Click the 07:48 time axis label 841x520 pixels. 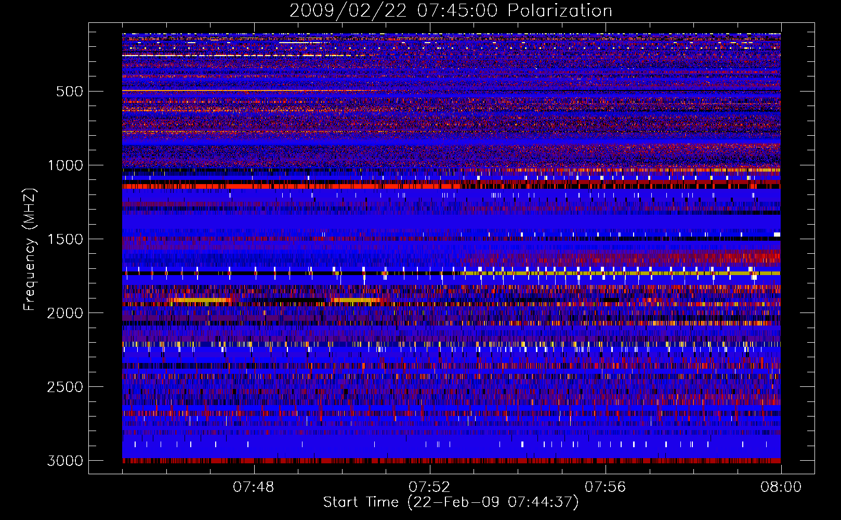pyautogui.click(x=254, y=487)
